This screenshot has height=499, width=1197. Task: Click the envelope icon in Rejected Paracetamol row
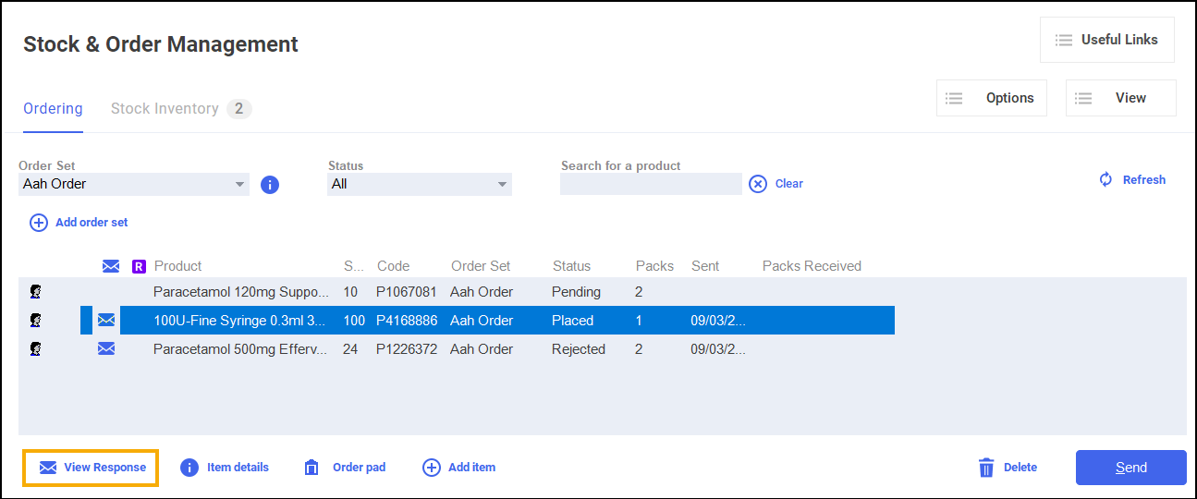coord(106,349)
